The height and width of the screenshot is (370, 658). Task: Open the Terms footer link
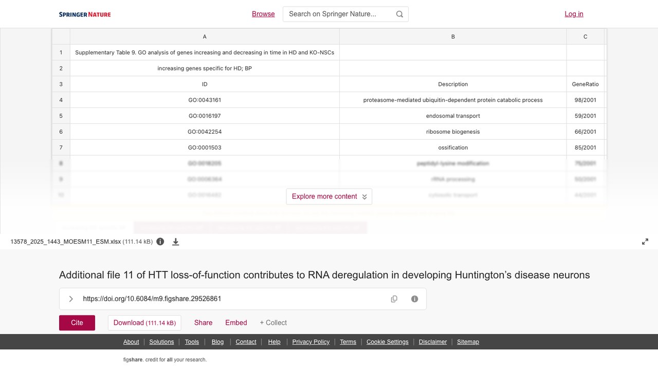click(348, 342)
